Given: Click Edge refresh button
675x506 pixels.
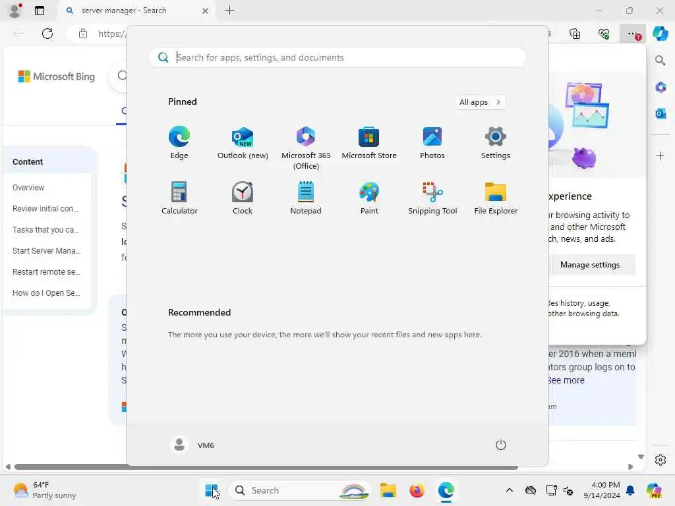Looking at the screenshot, I should pos(47,34).
